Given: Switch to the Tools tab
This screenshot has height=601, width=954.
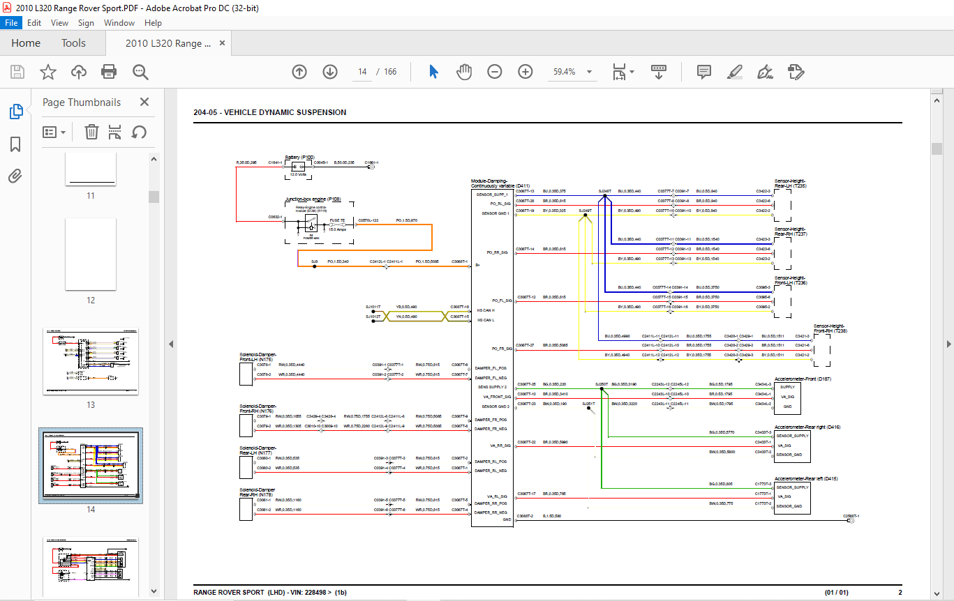Looking at the screenshot, I should [x=73, y=43].
